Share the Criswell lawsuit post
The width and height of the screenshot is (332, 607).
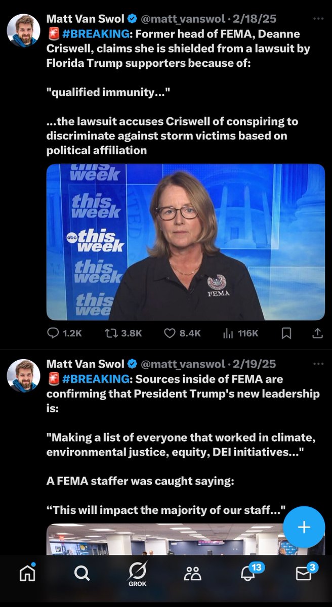click(x=317, y=333)
